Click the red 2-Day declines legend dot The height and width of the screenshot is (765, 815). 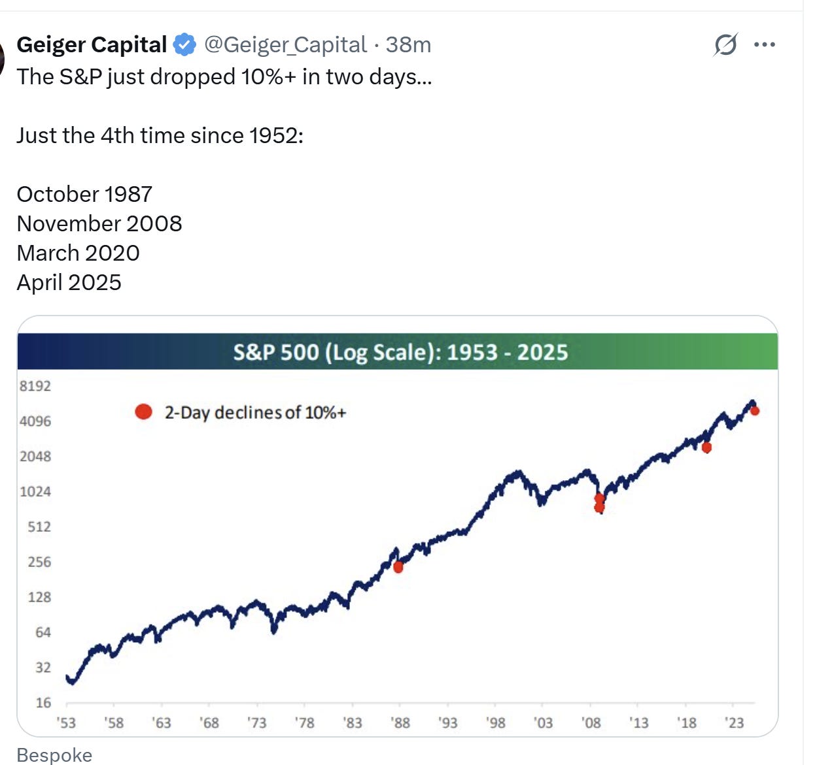(143, 412)
